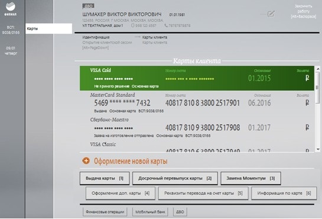Open Финансовые операции button
The width and height of the screenshot is (322, 219).
105,212
